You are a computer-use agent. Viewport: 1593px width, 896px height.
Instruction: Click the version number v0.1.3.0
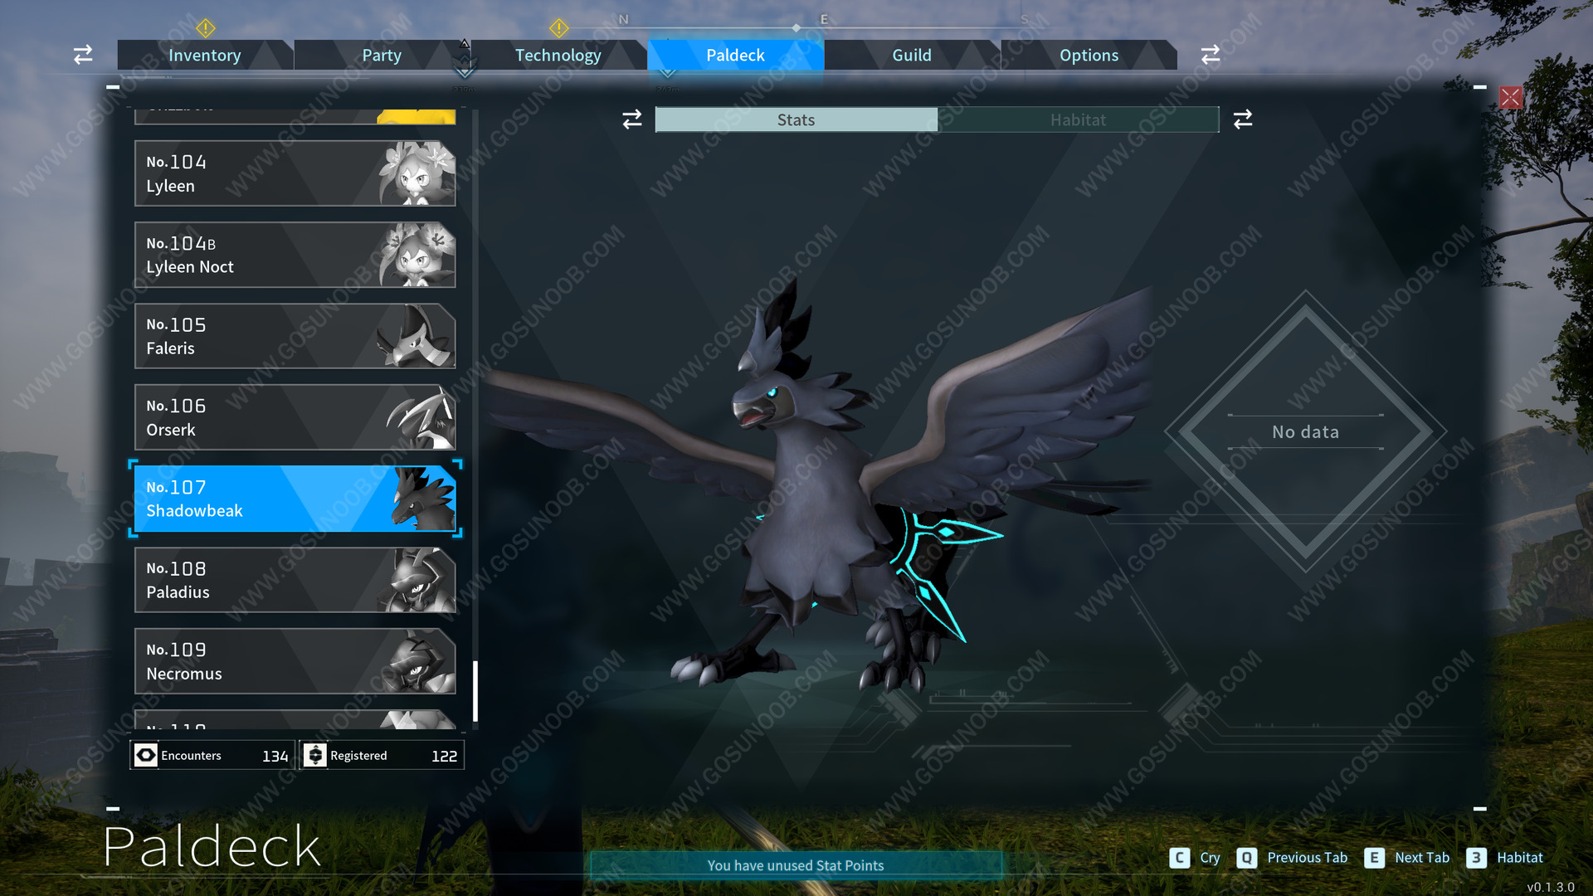click(x=1550, y=887)
